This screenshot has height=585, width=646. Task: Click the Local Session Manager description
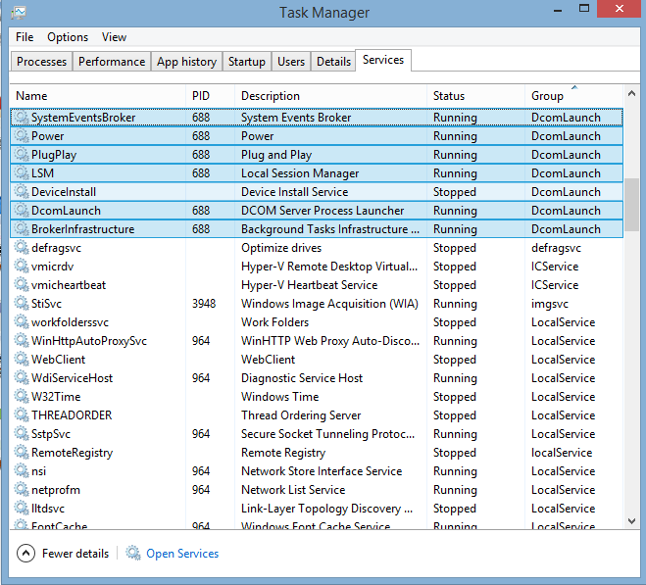coord(300,173)
